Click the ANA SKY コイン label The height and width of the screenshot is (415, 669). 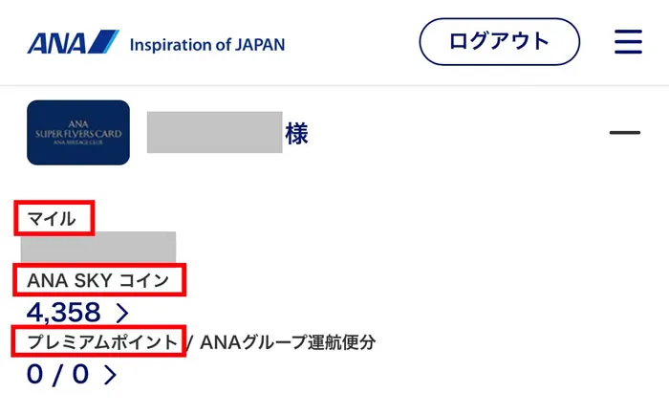pos(98,280)
